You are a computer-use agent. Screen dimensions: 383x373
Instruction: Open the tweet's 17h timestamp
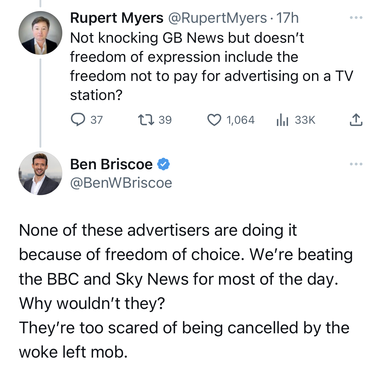287,18
